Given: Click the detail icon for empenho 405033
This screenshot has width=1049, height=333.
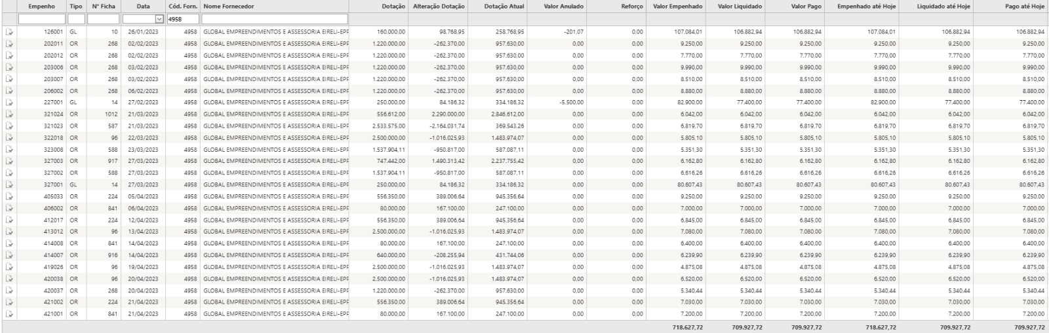Looking at the screenshot, I should [x=9, y=196].
